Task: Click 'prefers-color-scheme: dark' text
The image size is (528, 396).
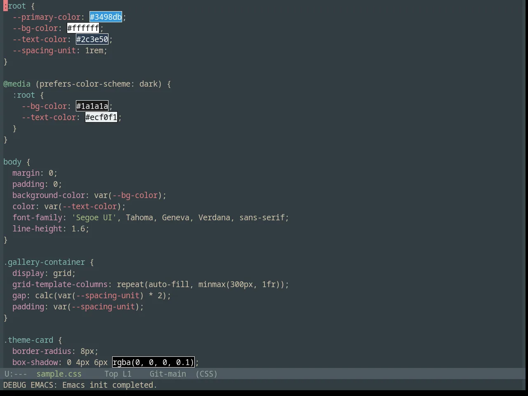Action: 99,84
